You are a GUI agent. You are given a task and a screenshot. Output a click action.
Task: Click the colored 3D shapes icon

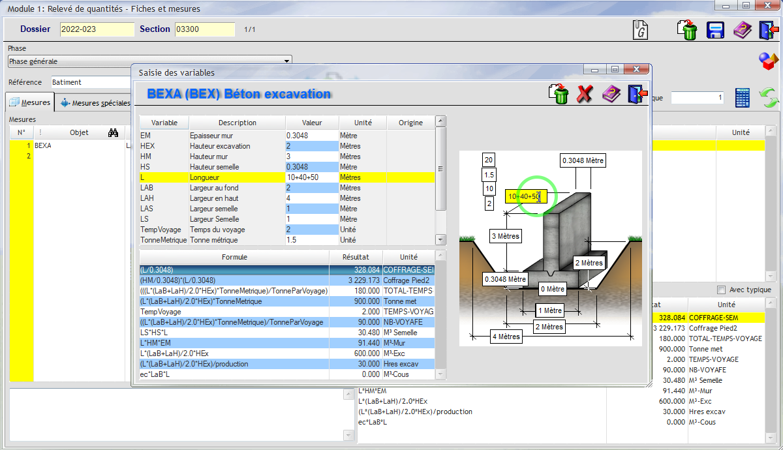pos(769,61)
